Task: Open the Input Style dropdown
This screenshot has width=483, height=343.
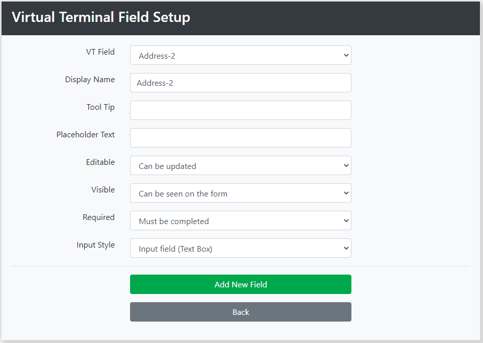Action: coord(241,248)
